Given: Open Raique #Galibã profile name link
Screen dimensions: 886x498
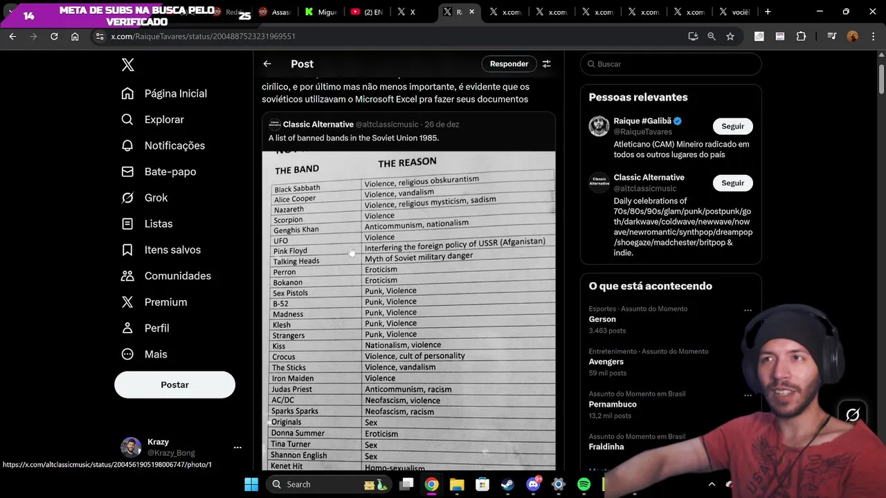Looking at the screenshot, I should [x=642, y=121].
